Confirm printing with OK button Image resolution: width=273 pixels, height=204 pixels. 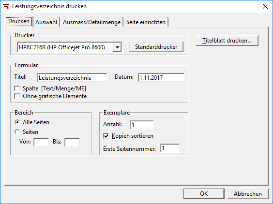point(204,194)
